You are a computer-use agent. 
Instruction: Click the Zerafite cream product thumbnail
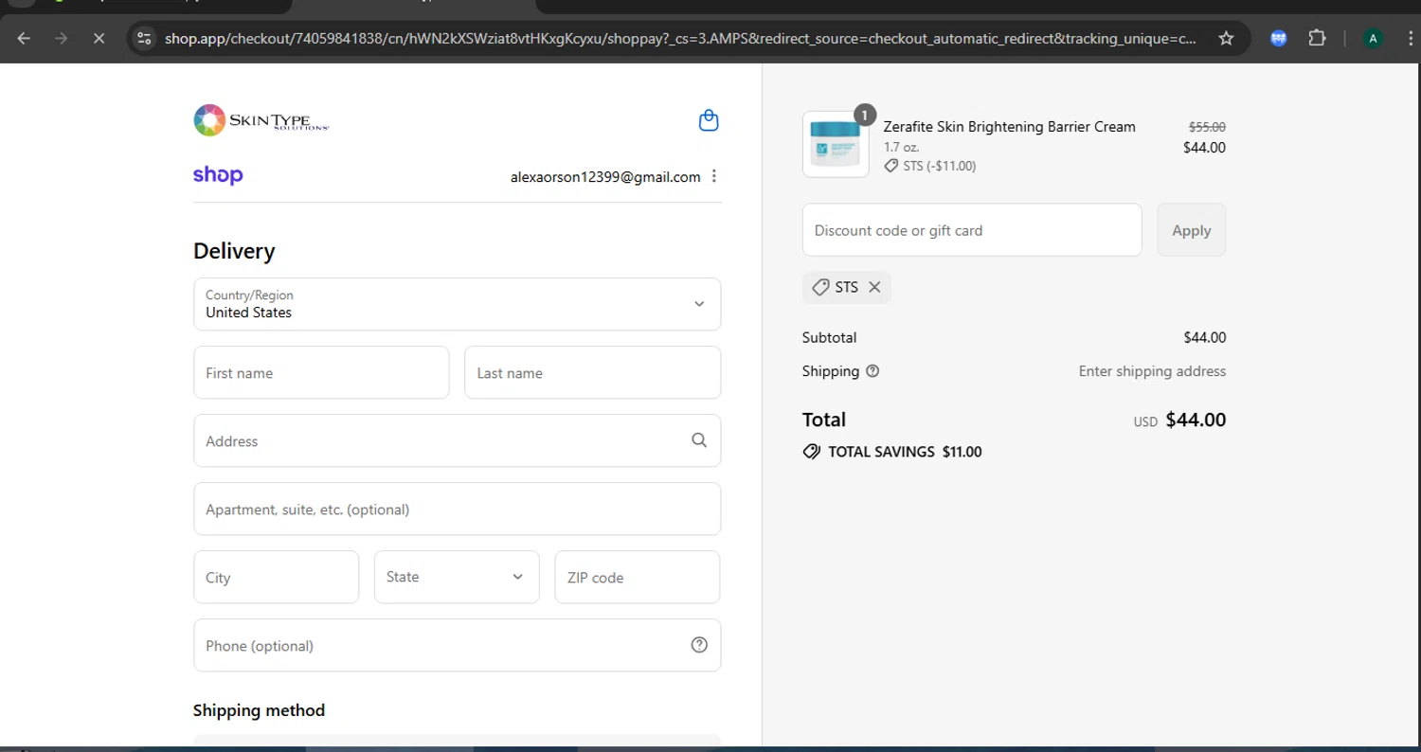pyautogui.click(x=836, y=144)
